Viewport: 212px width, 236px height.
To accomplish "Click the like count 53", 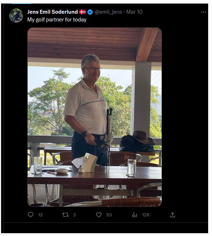I will click(x=109, y=215).
